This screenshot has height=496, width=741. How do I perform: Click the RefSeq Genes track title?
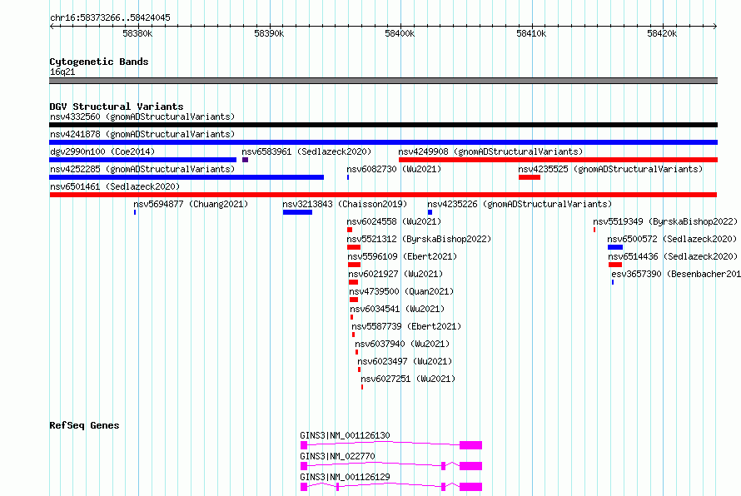point(84,425)
